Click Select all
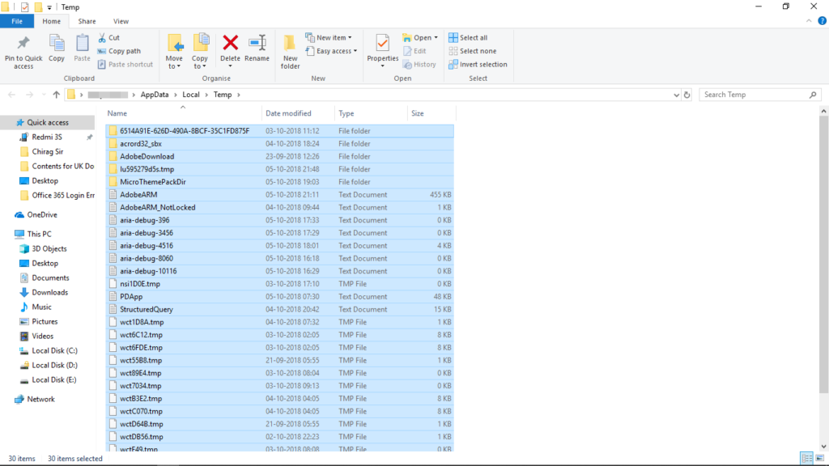Viewport: 829px width, 466px height. (468, 37)
